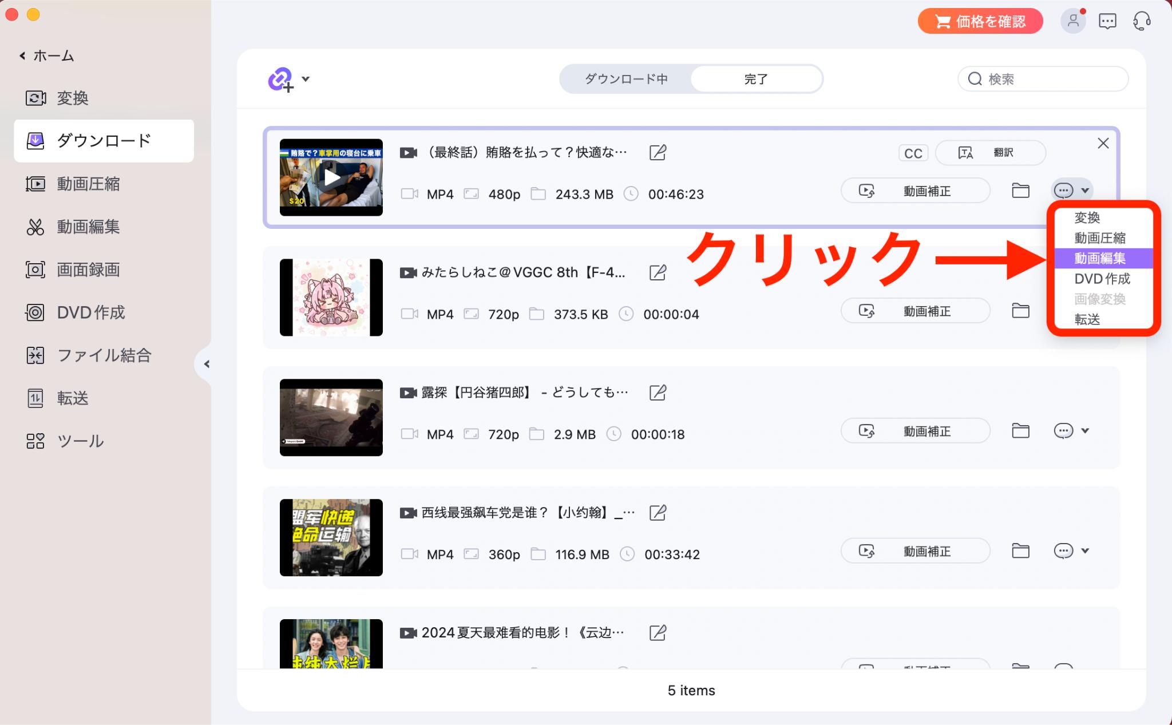Select ダウンロード in the sidebar
1172x725 pixels.
104,141
